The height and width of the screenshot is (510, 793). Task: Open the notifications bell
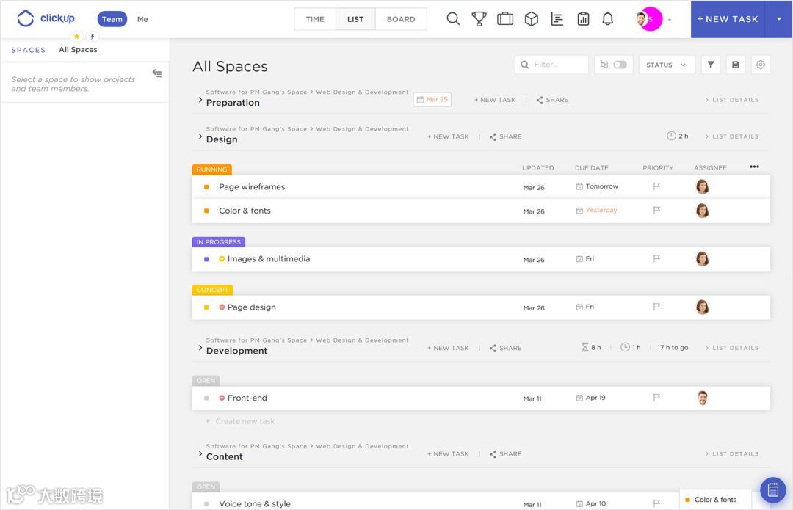click(608, 19)
